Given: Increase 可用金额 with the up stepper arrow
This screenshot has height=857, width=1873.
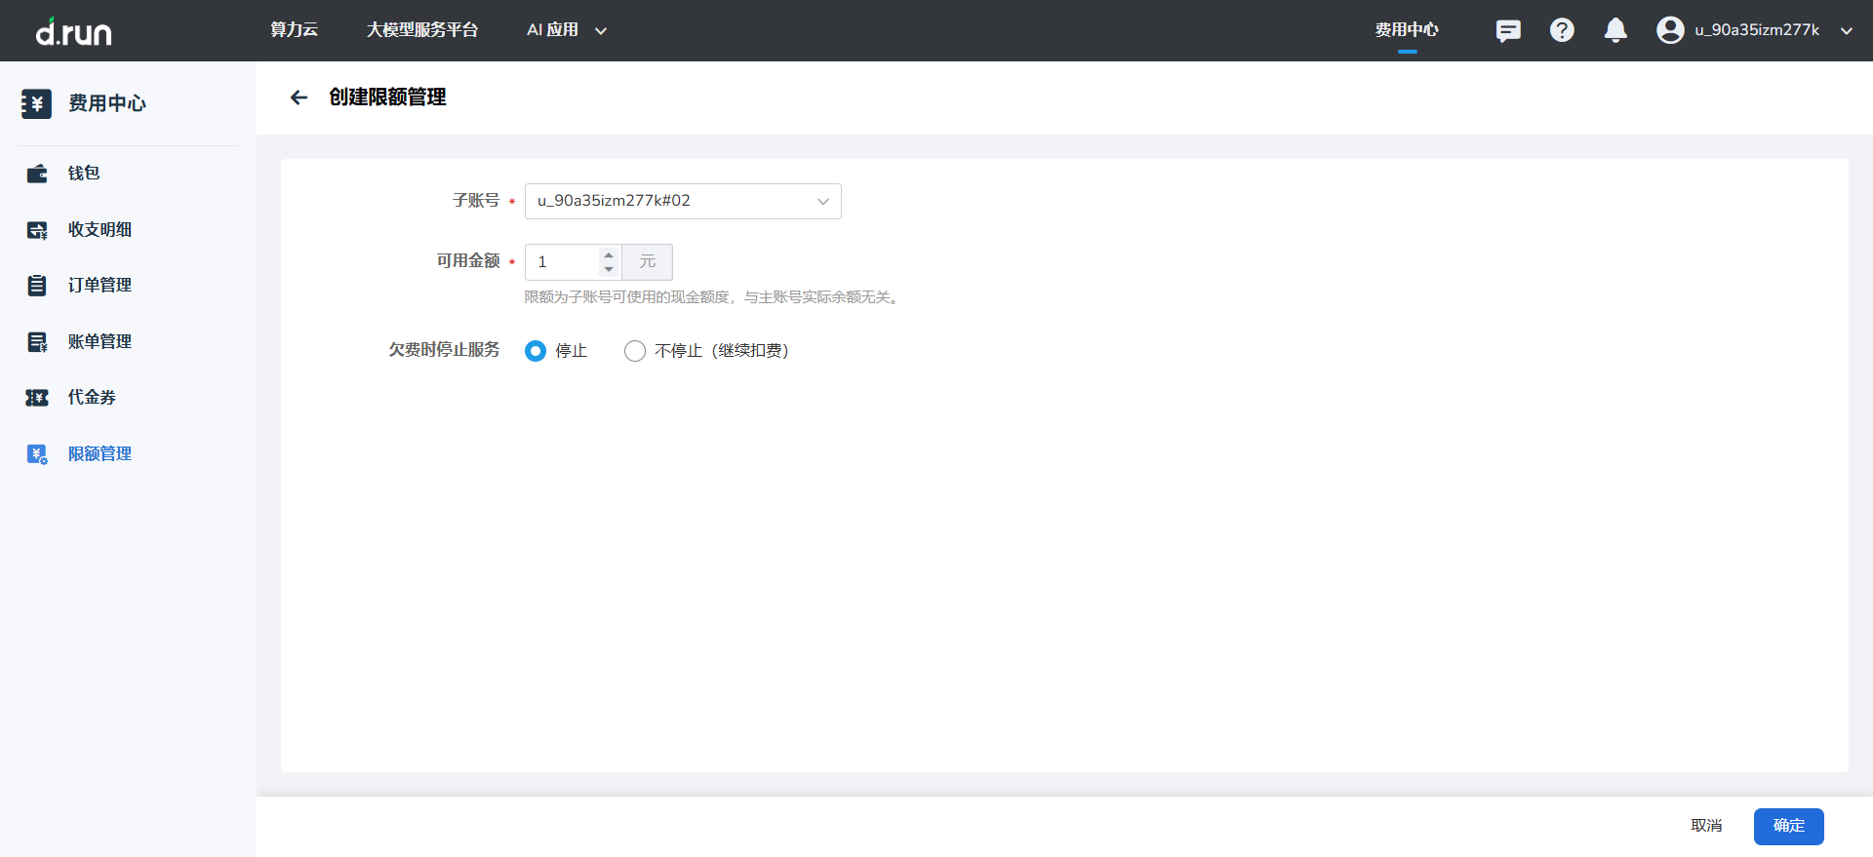Looking at the screenshot, I should pyautogui.click(x=609, y=255).
